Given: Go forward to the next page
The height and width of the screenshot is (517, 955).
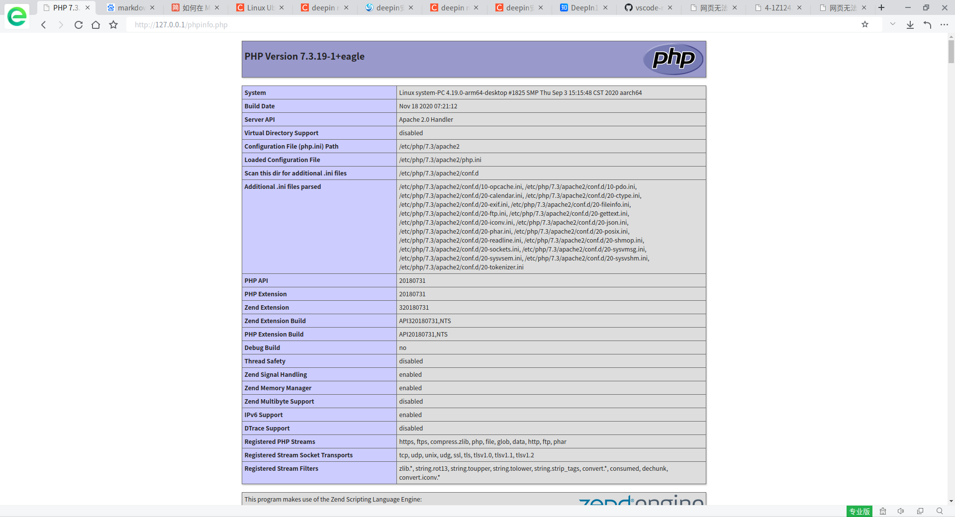Looking at the screenshot, I should [x=61, y=25].
